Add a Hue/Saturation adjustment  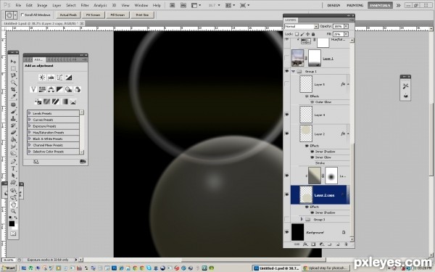(x=42, y=89)
